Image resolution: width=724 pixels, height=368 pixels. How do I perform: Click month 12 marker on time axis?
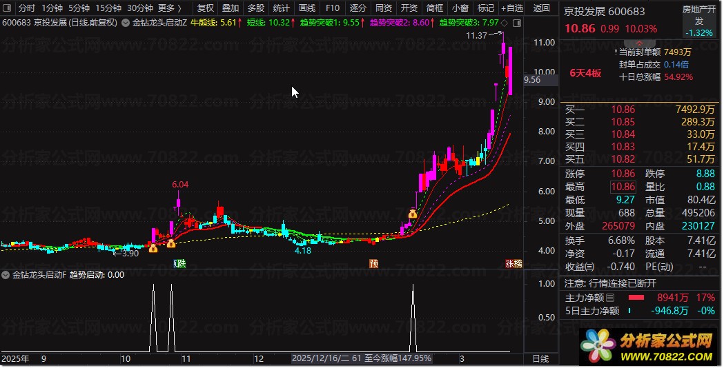[259, 358]
